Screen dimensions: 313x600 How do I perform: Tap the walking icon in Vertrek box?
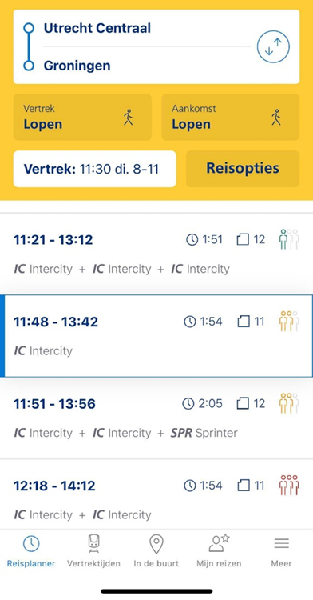tap(129, 117)
